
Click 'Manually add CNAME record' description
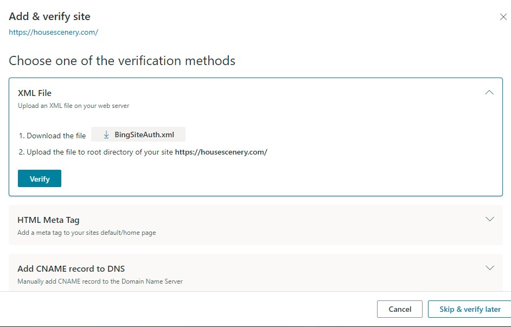click(100, 281)
